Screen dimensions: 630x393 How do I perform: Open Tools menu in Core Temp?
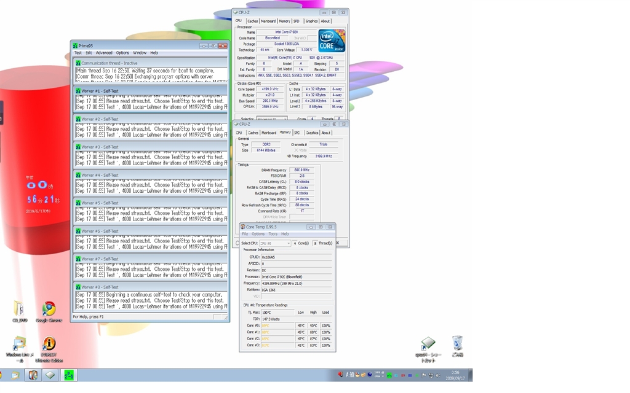point(273,234)
